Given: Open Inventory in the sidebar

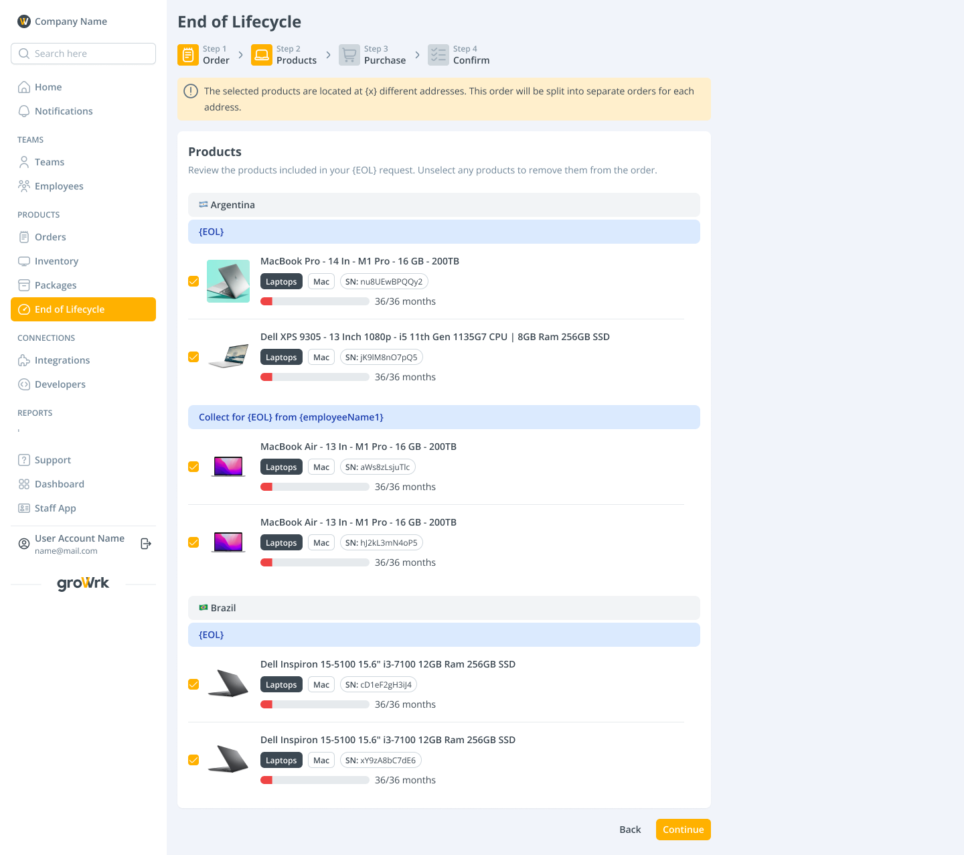Looking at the screenshot, I should coord(56,261).
